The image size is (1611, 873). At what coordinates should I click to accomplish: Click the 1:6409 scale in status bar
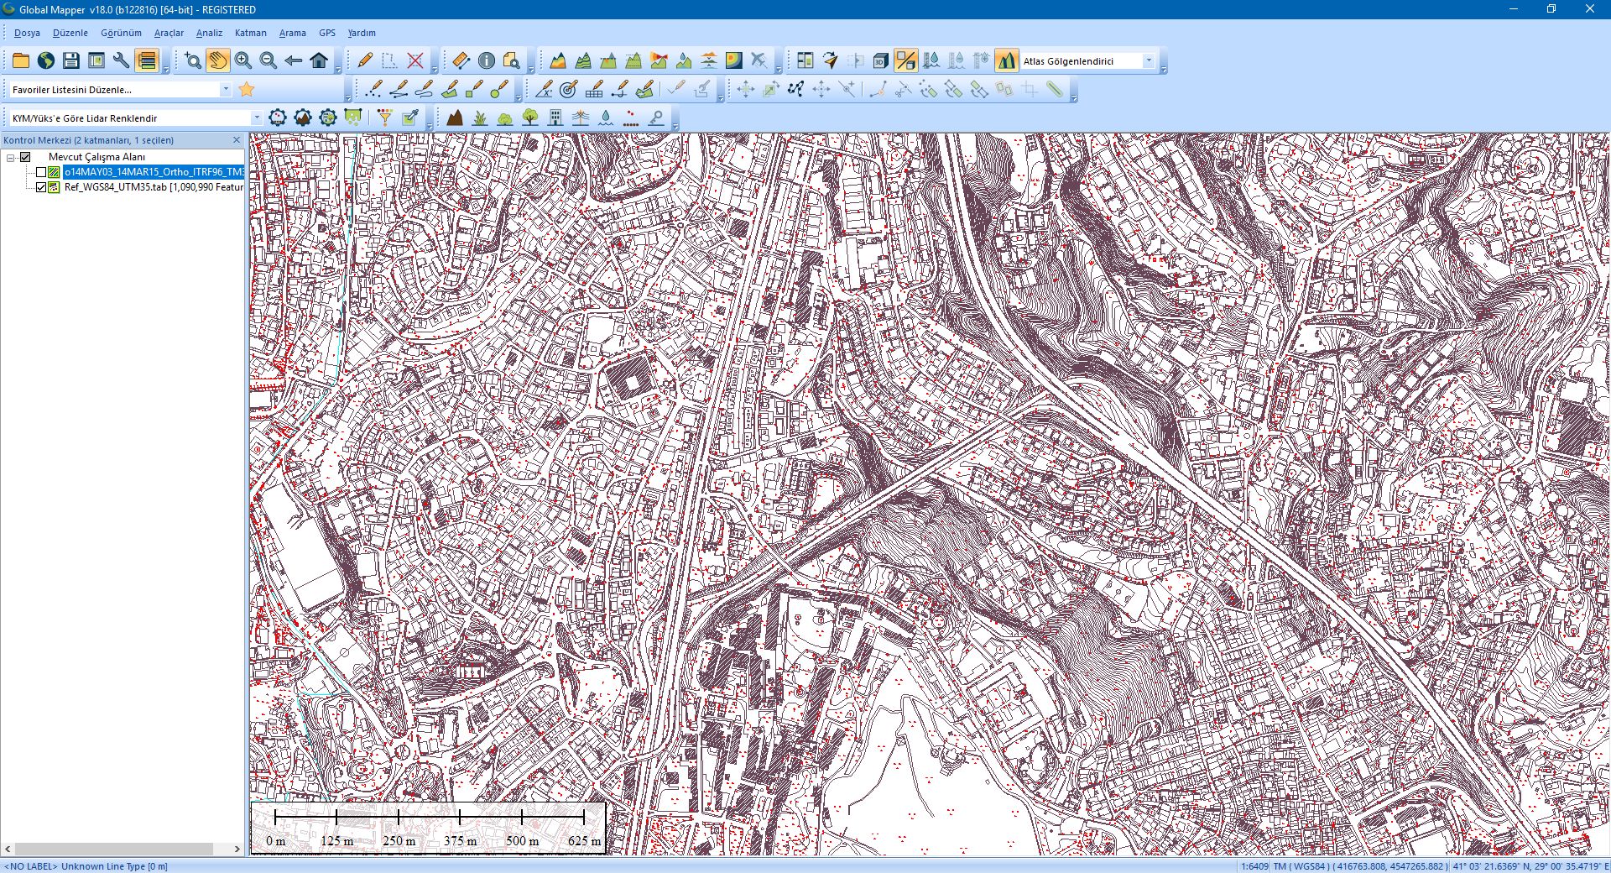point(1255,866)
